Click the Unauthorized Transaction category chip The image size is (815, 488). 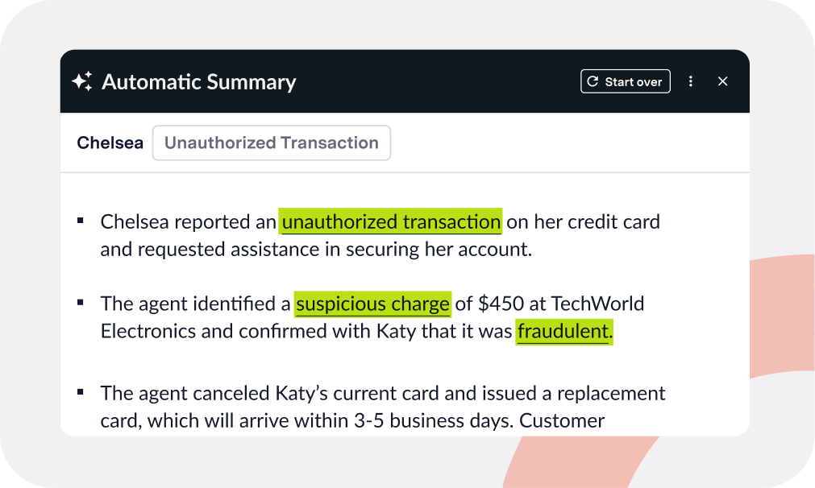[x=271, y=143]
